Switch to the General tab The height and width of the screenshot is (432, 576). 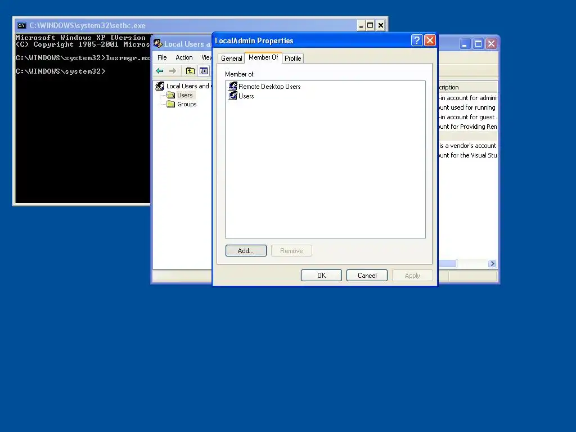231,58
